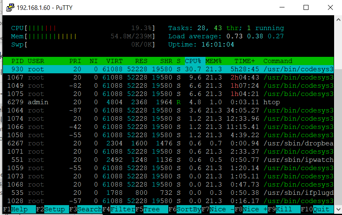Select process row PID 1074
The image size is (342, 215).
point(168,119)
